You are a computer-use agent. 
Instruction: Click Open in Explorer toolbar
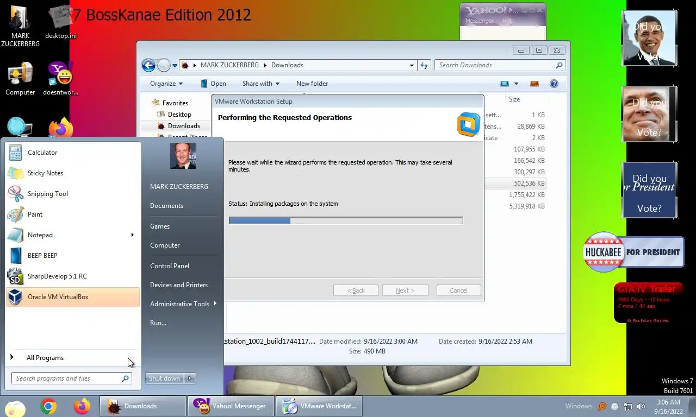213,84
